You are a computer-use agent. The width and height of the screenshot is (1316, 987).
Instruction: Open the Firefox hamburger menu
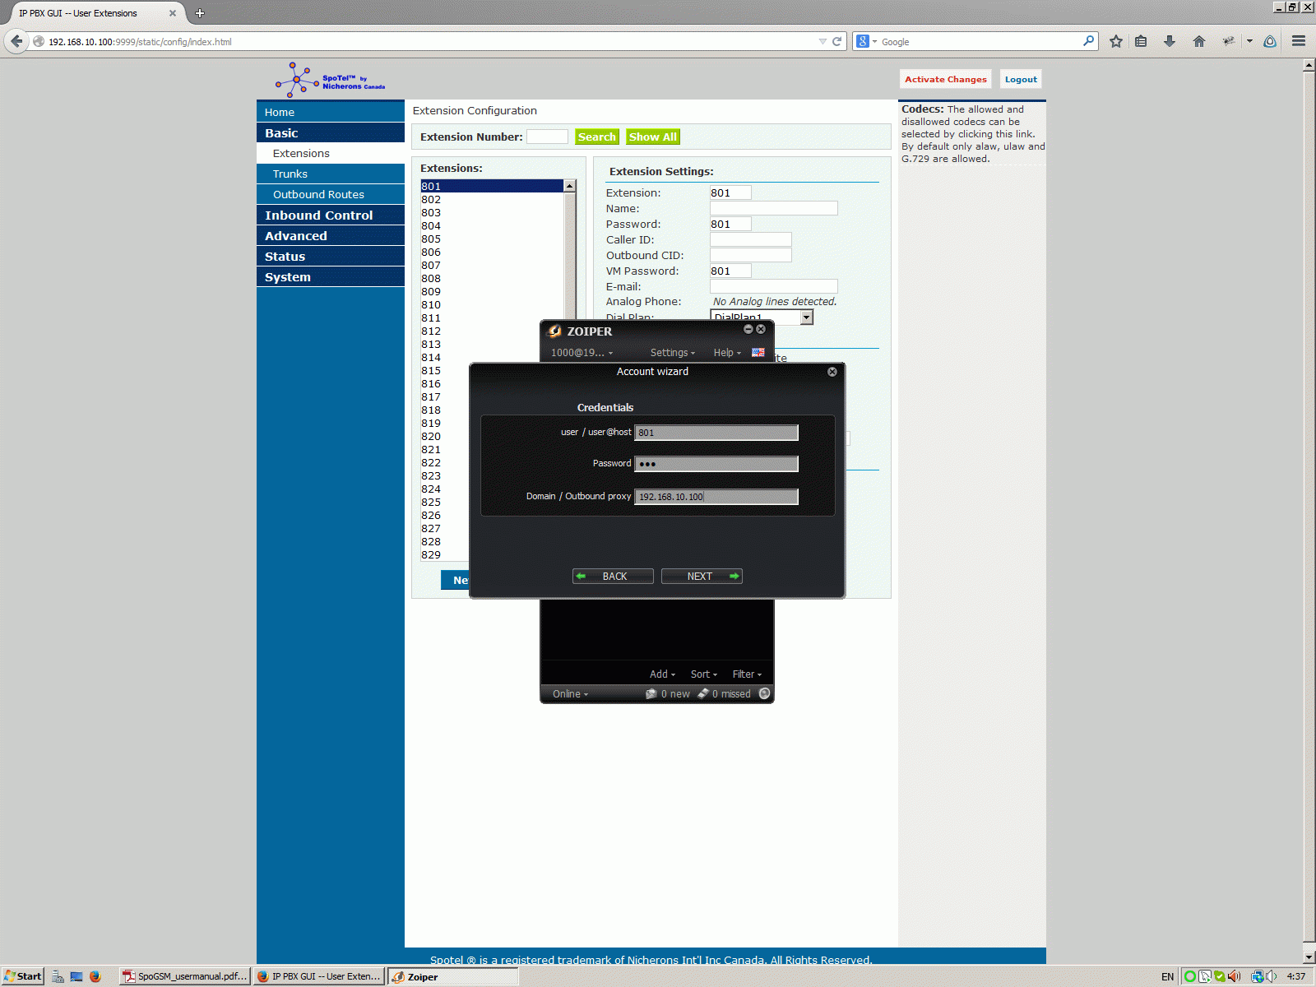click(x=1299, y=41)
